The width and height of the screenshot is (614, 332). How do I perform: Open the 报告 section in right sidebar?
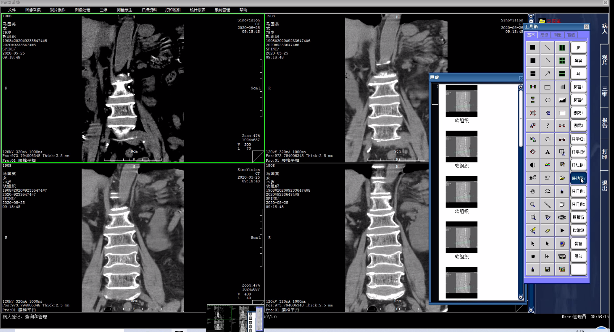[605, 123]
